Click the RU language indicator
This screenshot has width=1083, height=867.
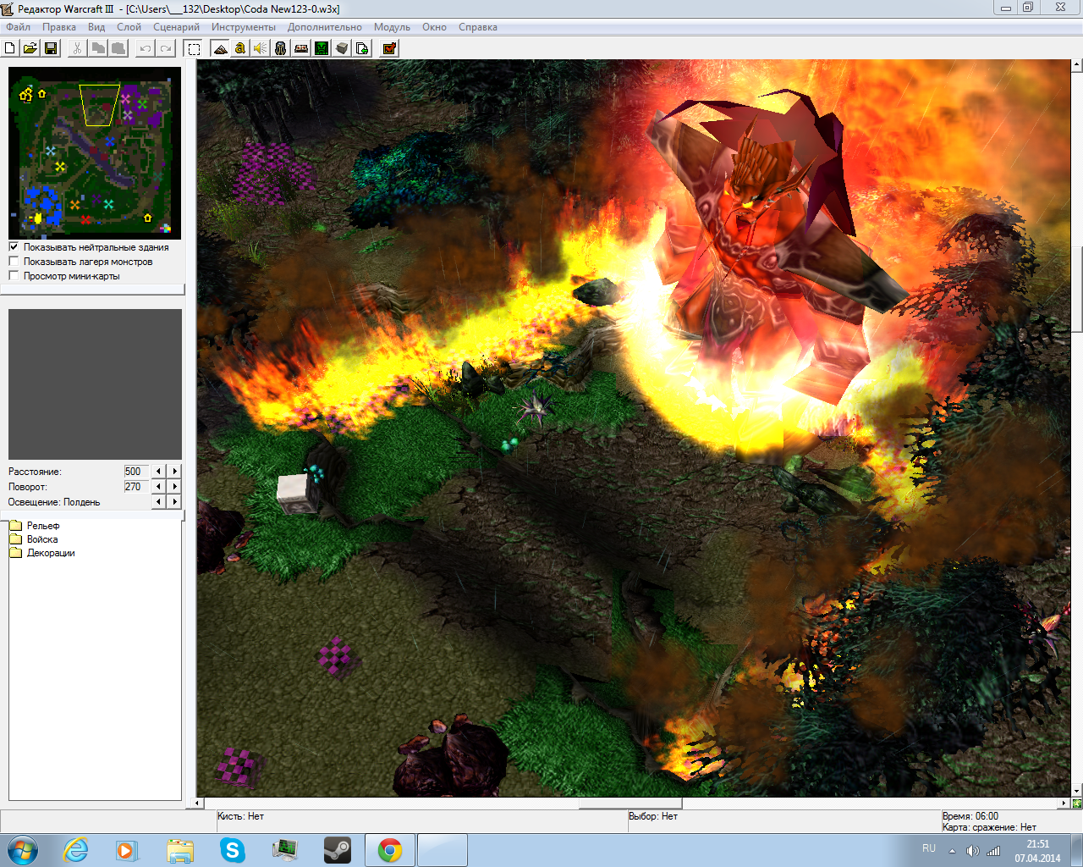(x=929, y=848)
